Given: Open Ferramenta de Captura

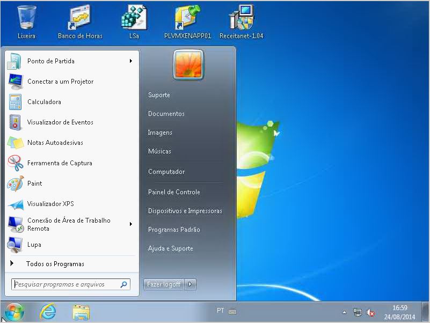Looking at the screenshot, I should coord(60,163).
